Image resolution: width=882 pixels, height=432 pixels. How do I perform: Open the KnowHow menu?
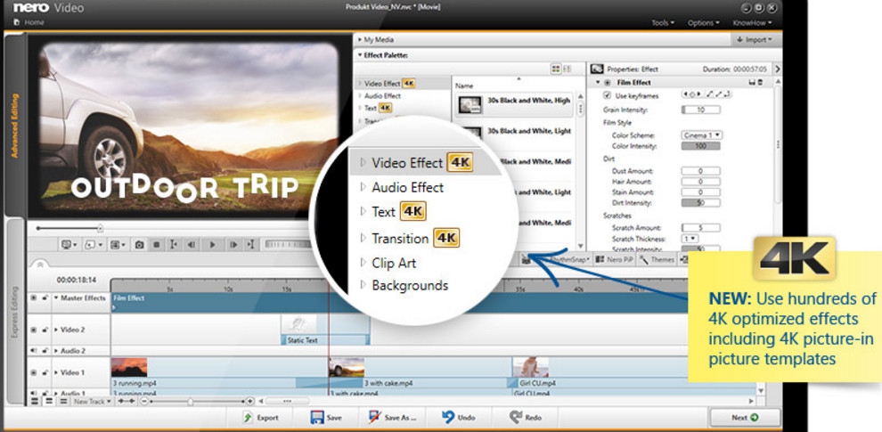(x=752, y=23)
